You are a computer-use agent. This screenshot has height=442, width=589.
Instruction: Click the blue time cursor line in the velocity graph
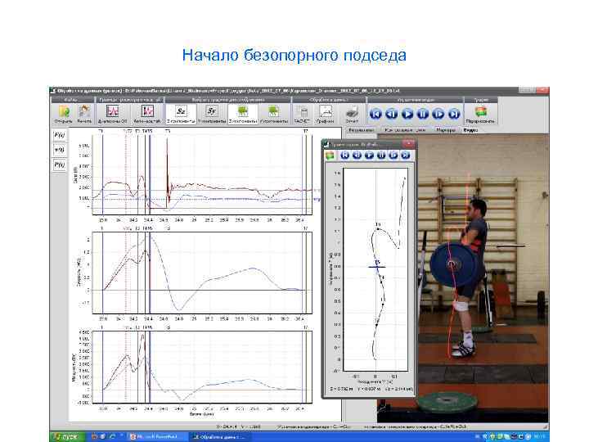click(150, 273)
